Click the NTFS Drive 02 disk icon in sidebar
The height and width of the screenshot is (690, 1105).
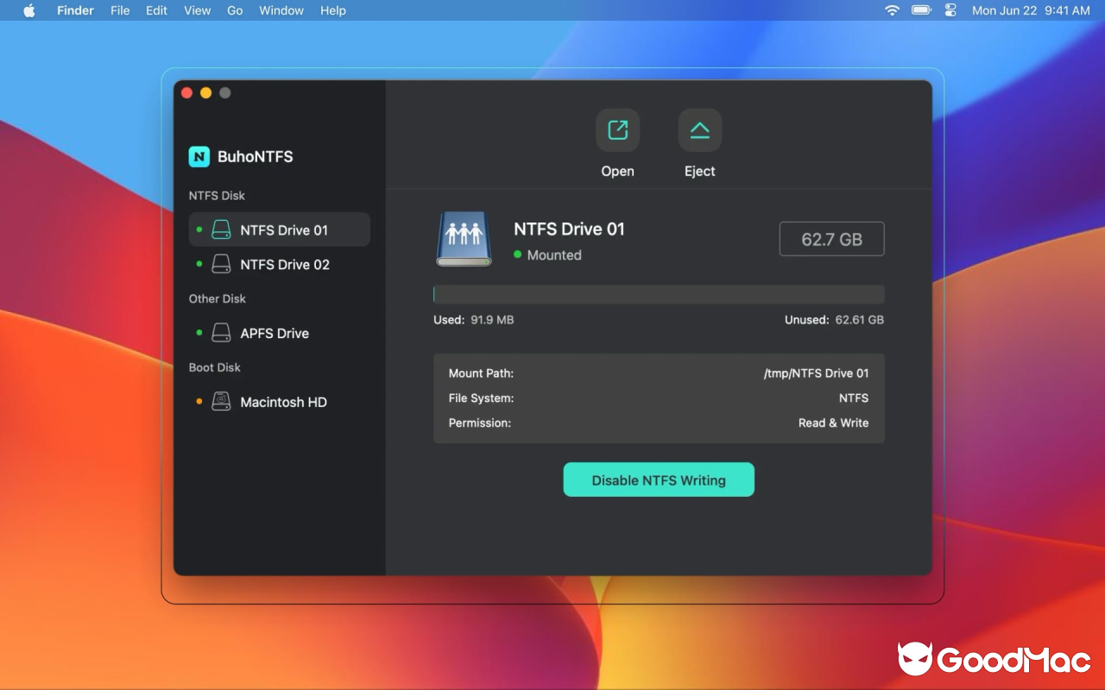tap(222, 264)
